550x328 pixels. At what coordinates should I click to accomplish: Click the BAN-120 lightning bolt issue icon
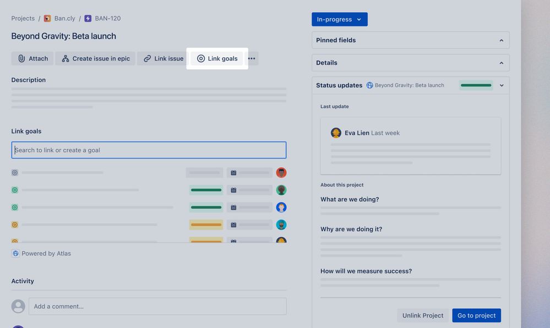click(87, 18)
